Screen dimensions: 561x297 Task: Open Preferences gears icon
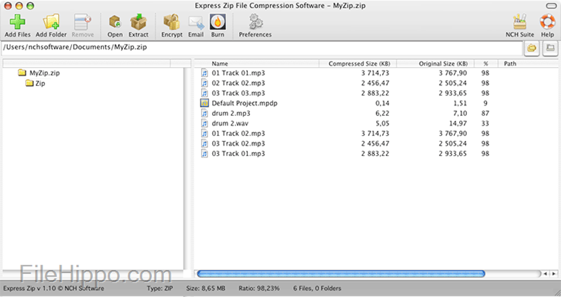point(255,22)
